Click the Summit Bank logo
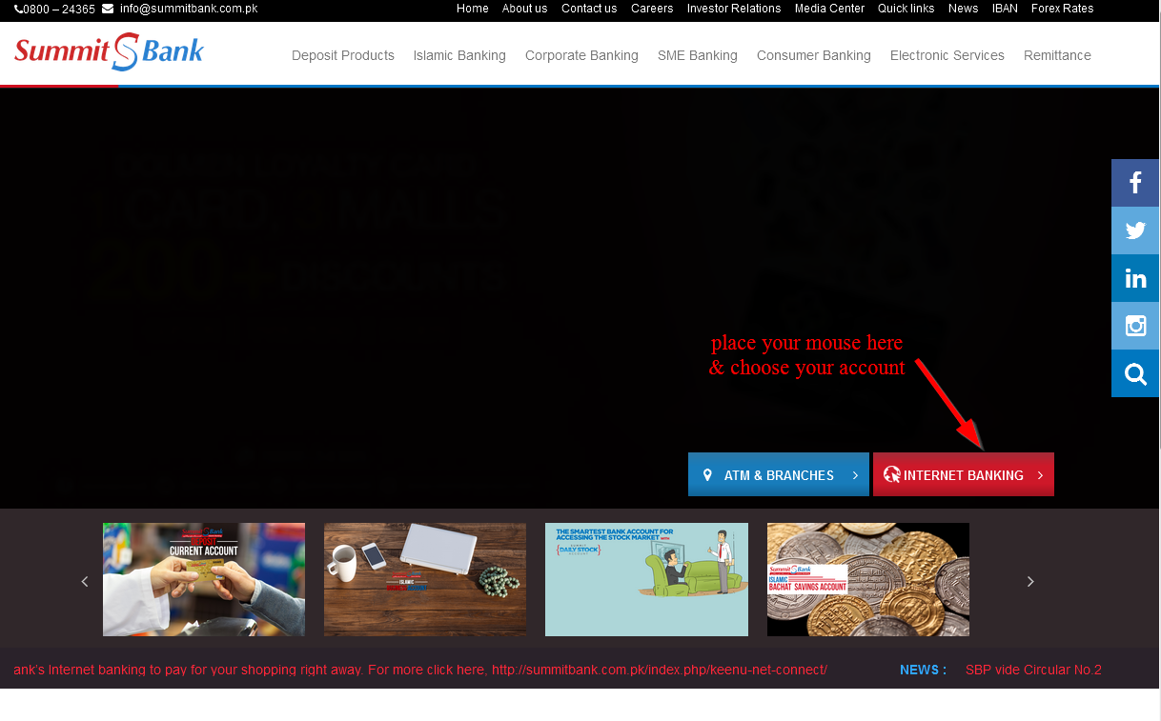Viewport: 1161px width, 721px height. click(109, 52)
